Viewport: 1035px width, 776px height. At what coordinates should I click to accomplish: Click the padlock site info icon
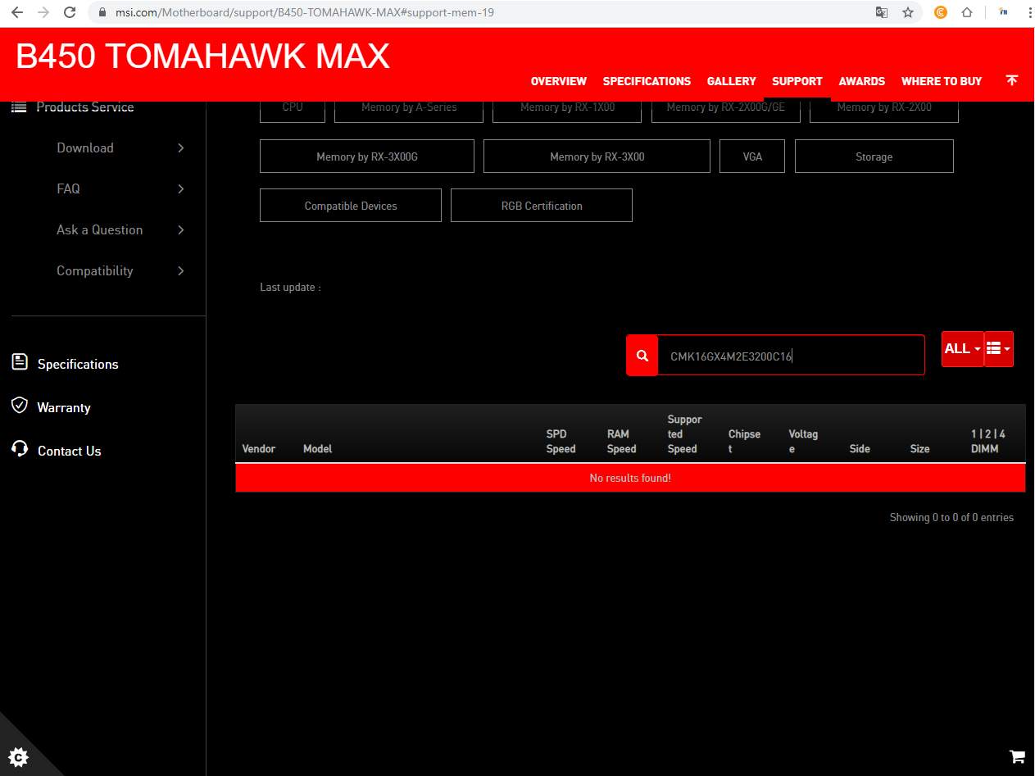point(102,13)
